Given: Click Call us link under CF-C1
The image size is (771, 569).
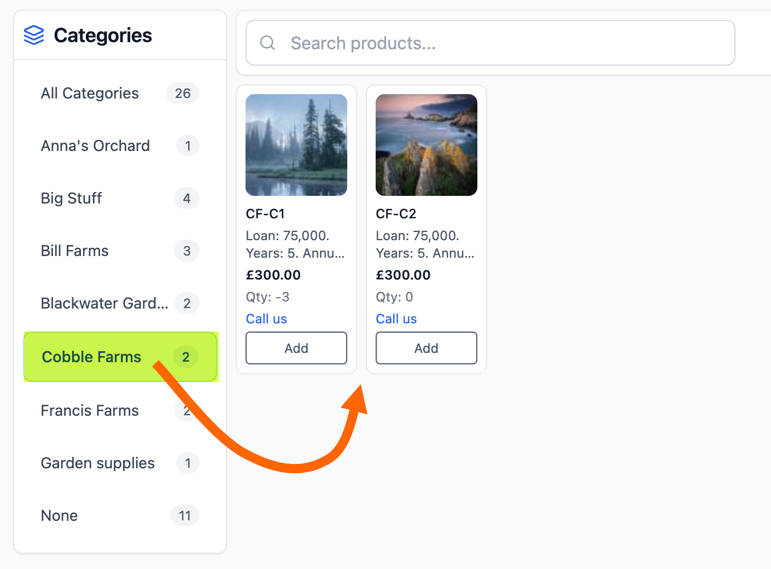Looking at the screenshot, I should [266, 319].
